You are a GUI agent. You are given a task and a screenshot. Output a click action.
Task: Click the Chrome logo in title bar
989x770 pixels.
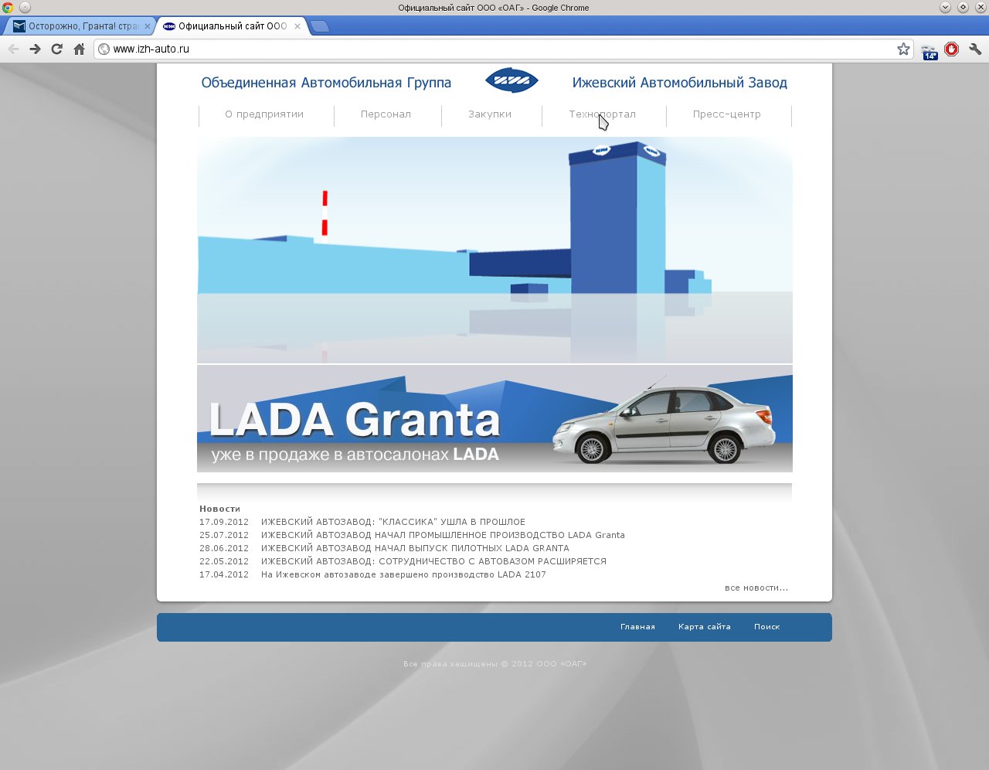tap(8, 8)
